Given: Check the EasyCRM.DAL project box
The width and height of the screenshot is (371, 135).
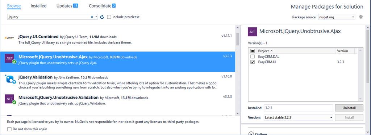Looking at the screenshot, I should [x=253, y=57].
